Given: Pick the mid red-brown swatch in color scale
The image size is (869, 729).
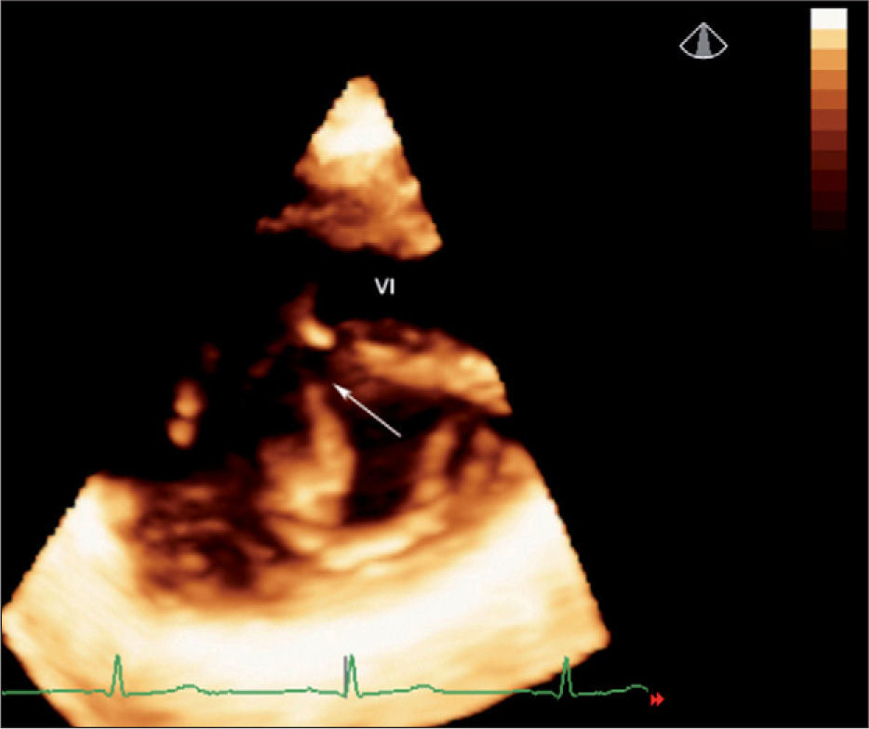Looking at the screenshot, I should [828, 121].
